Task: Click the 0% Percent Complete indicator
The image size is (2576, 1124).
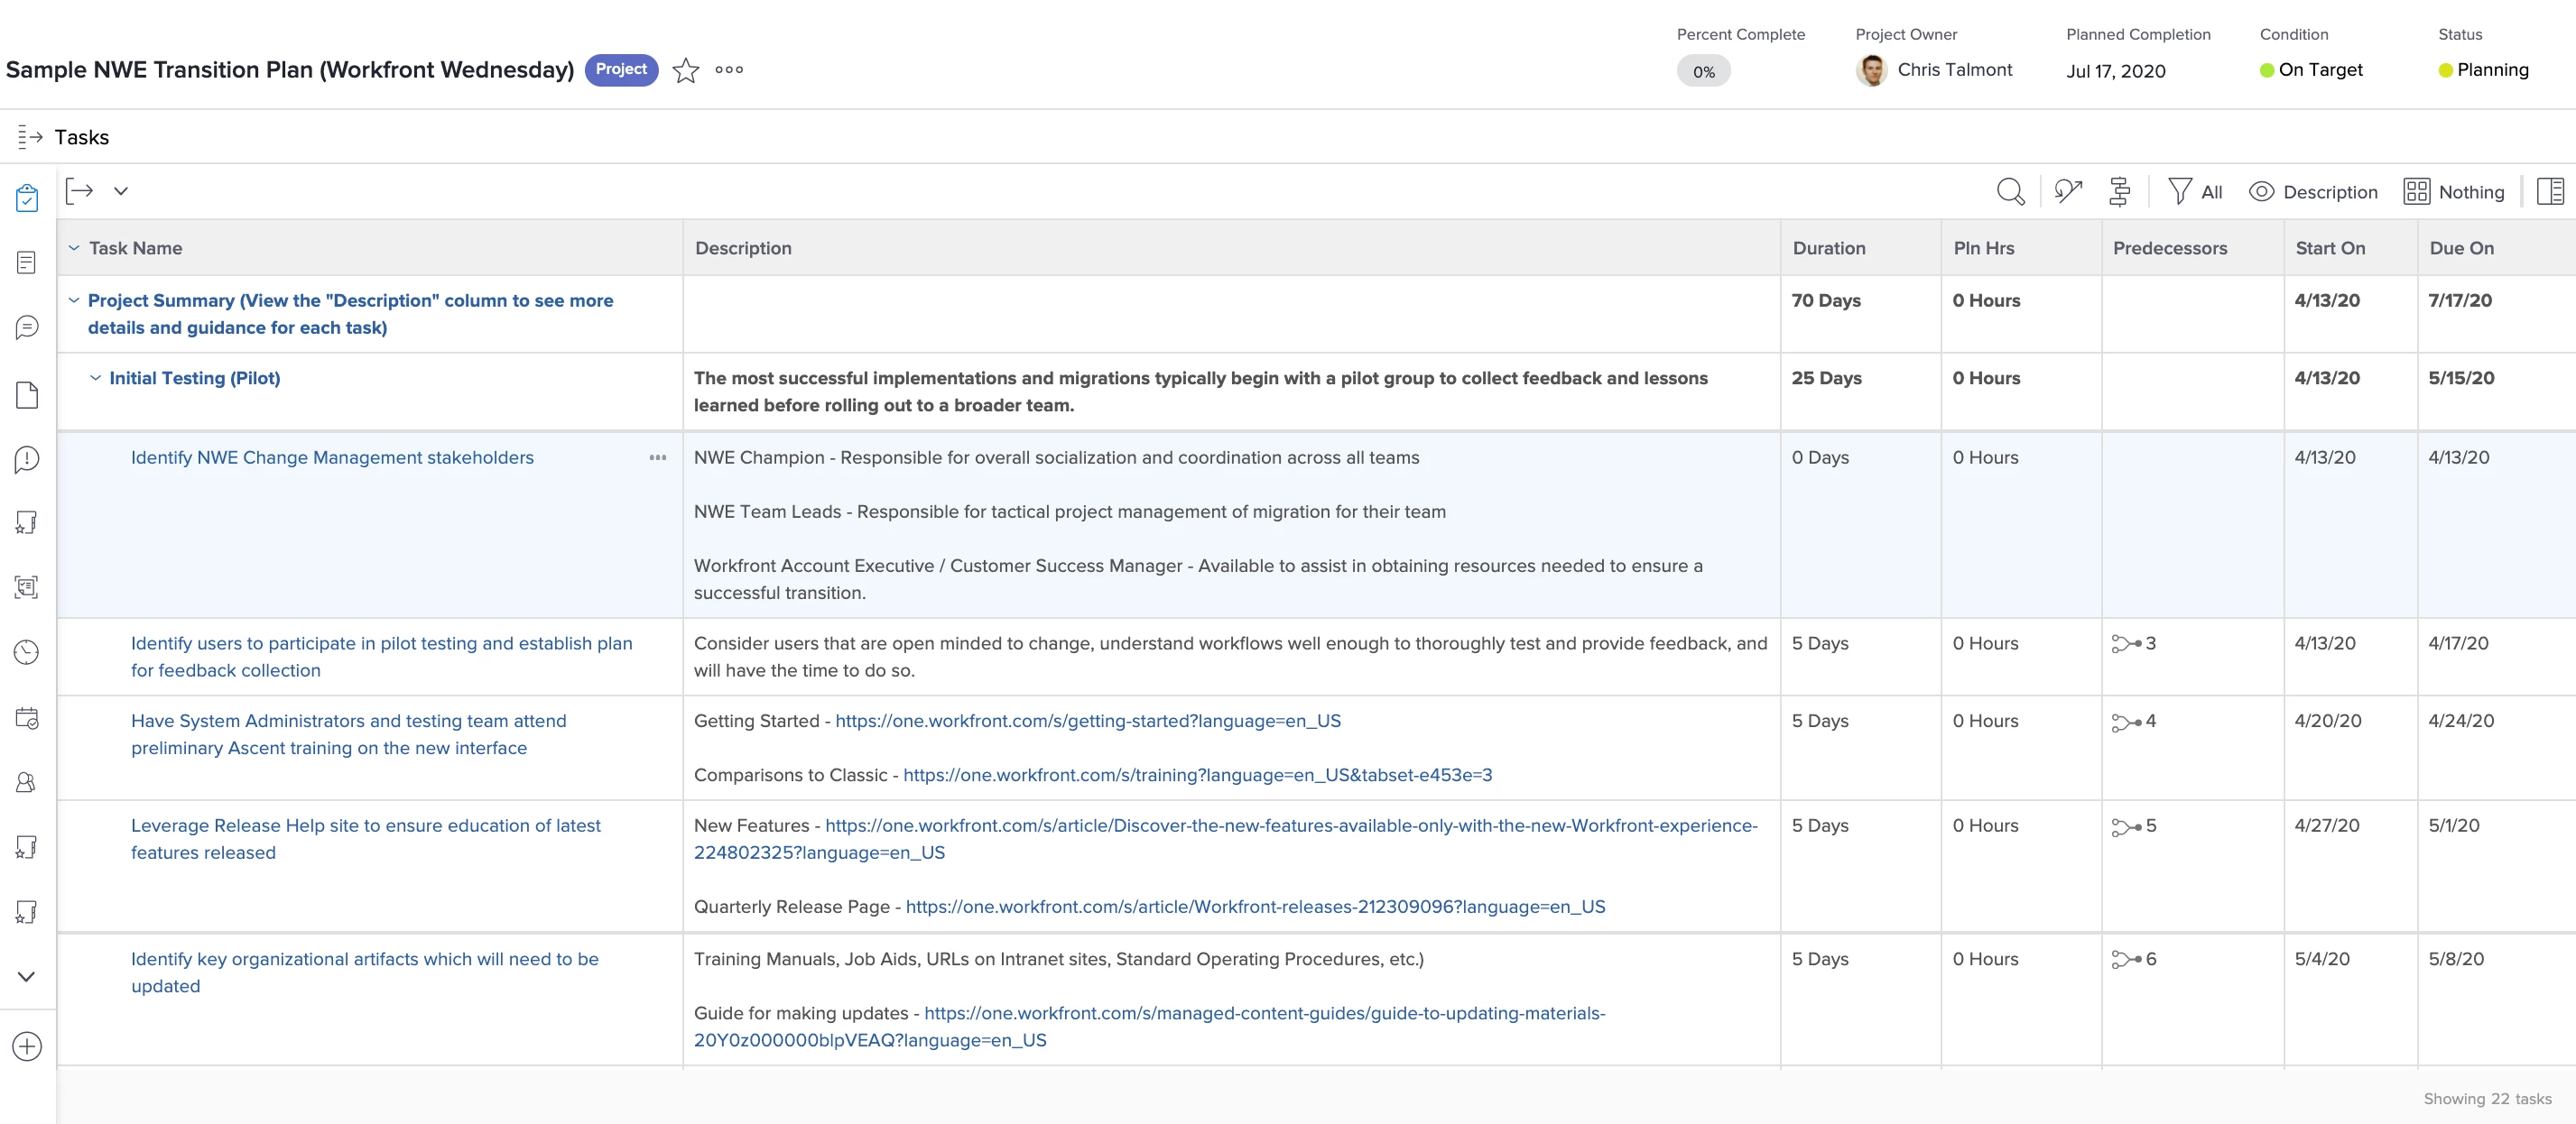Action: tap(1703, 72)
